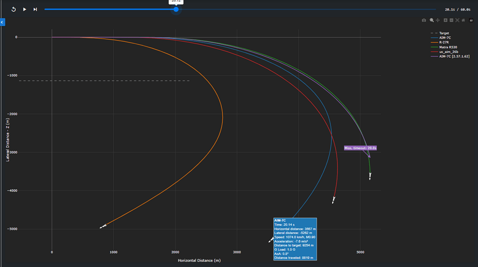Click the R-27R missile marker at trajectory end

pyautogui.click(x=103, y=226)
